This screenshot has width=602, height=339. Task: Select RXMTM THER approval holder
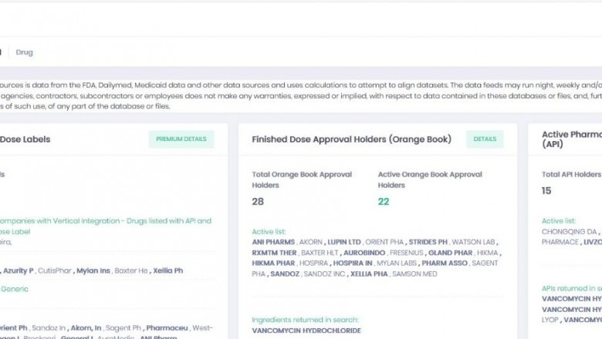pos(276,253)
